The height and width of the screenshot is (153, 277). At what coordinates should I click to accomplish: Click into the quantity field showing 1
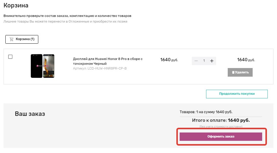tap(204, 61)
